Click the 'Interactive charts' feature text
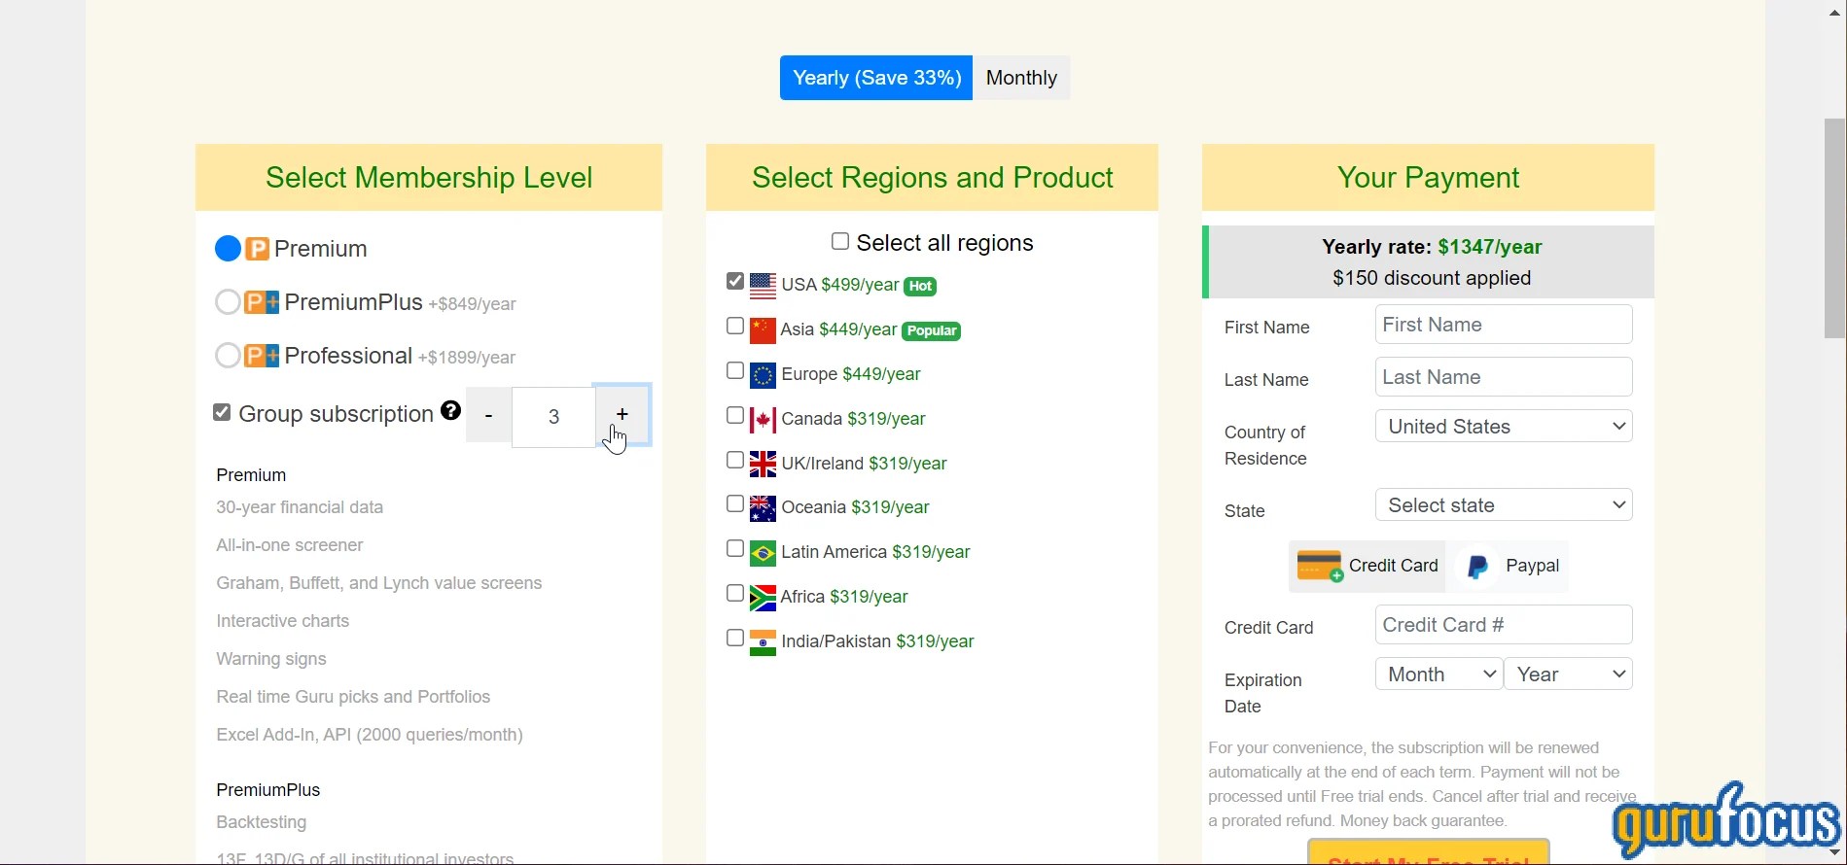The width and height of the screenshot is (1847, 865). (283, 621)
